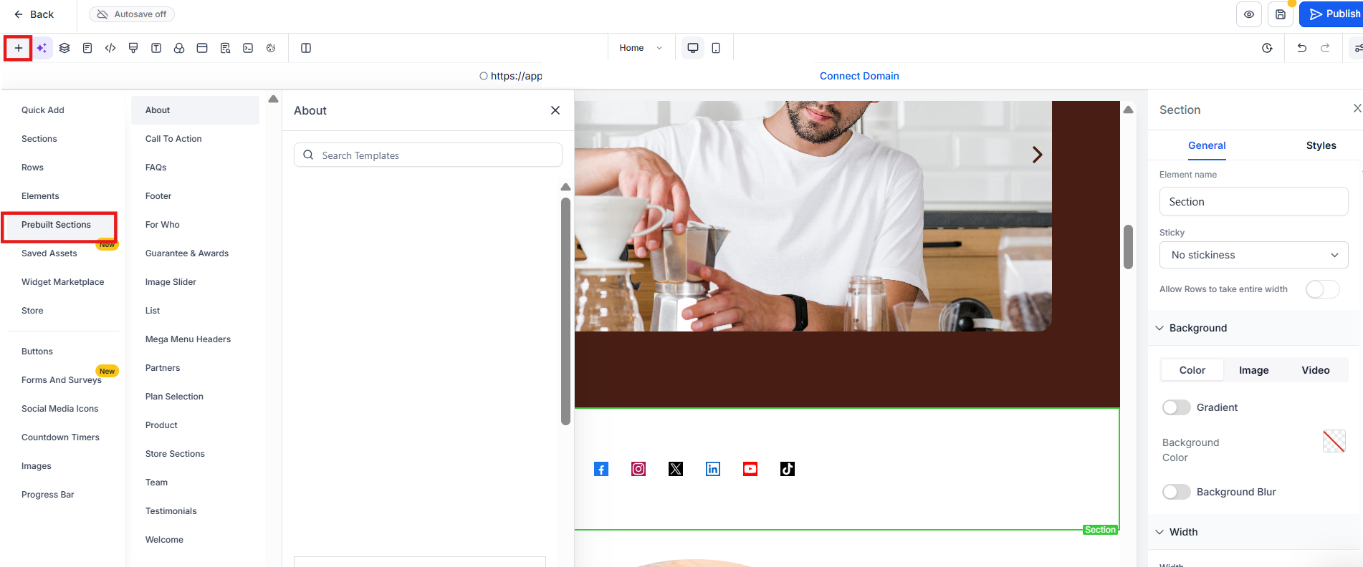Click the Connect Domain link
Screen dimensions: 1363x567
point(859,76)
